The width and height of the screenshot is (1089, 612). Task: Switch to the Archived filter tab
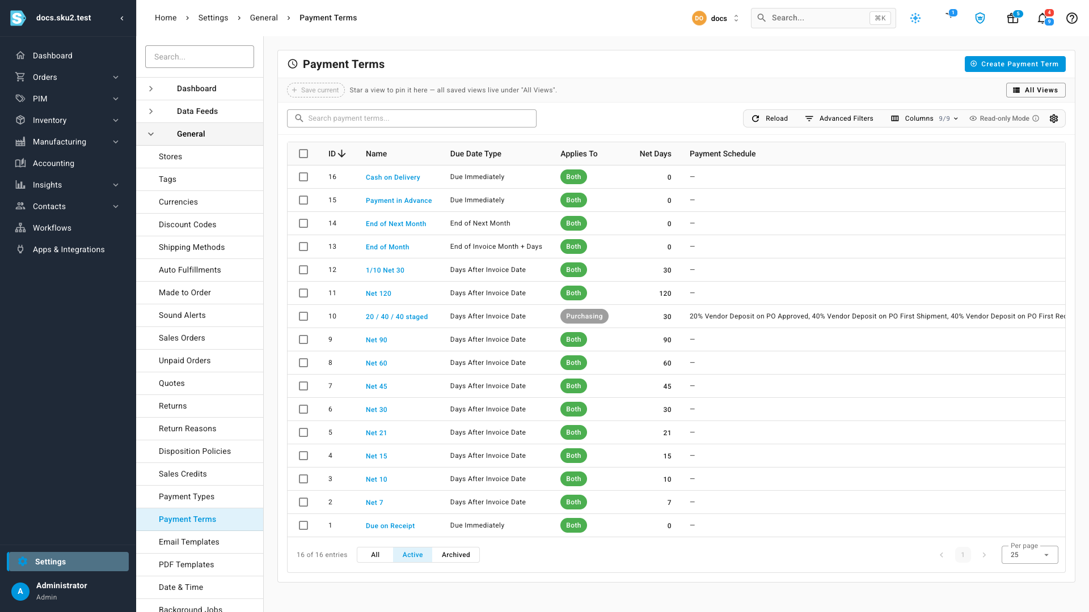tap(455, 555)
